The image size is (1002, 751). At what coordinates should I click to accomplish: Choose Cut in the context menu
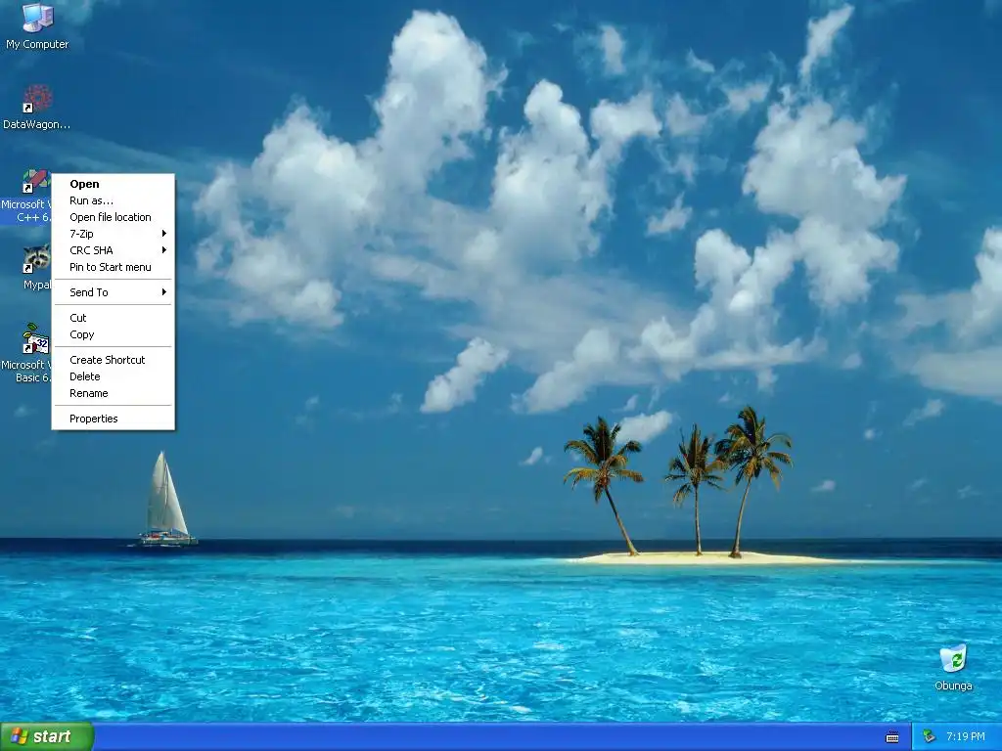click(114, 318)
